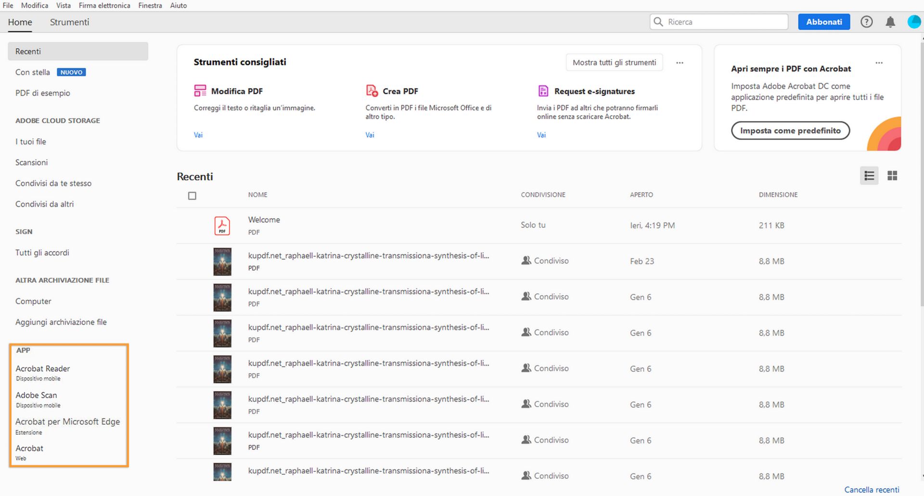Open Condivisi da te stesso
The image size is (924, 496).
53,183
